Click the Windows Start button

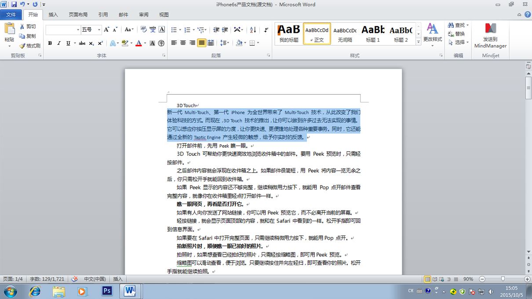(x=10, y=291)
